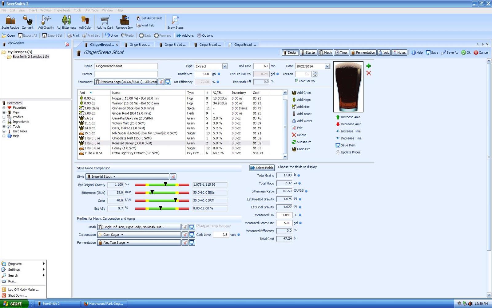Expand the Ingredients tree node

click(4, 122)
